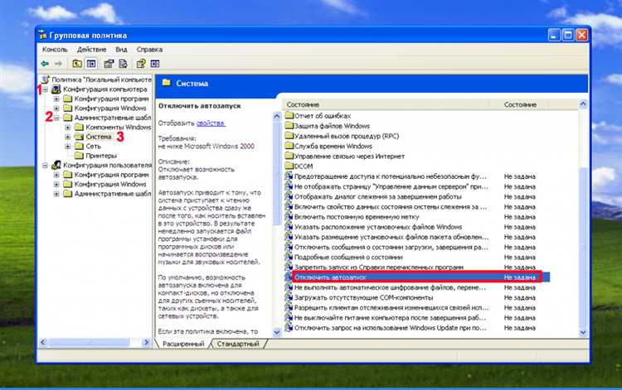Toggle the Show/Hide console tree toolbar icon
Screen dimensions: 622x390
91,64
